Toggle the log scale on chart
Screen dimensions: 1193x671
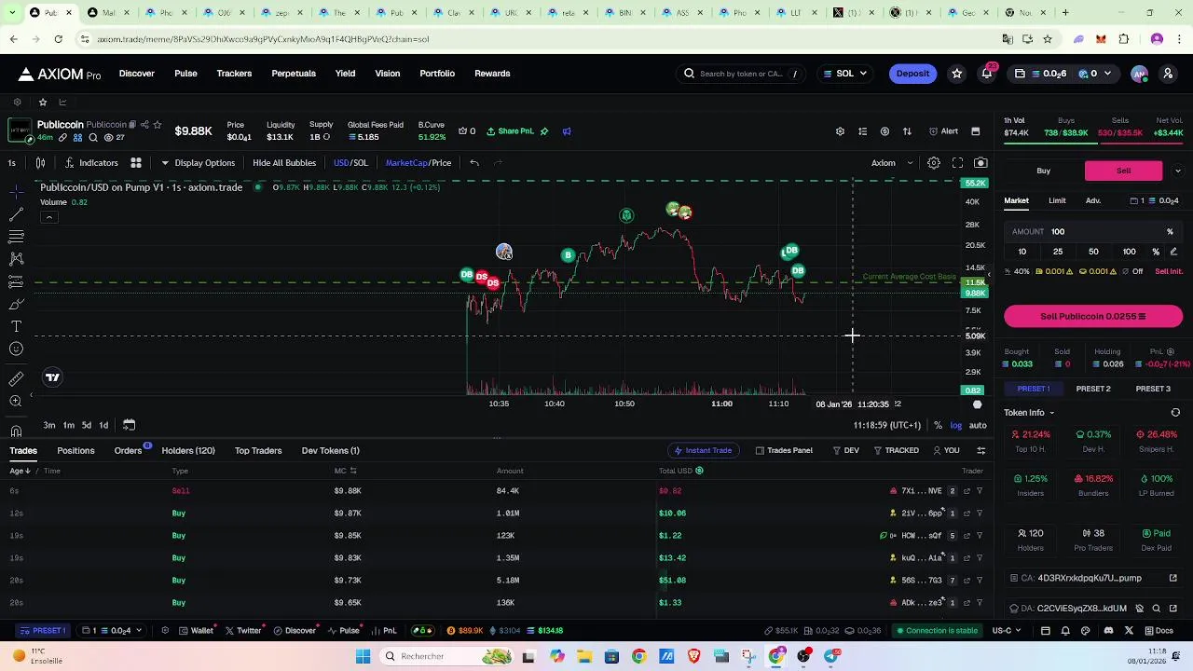[x=955, y=425]
